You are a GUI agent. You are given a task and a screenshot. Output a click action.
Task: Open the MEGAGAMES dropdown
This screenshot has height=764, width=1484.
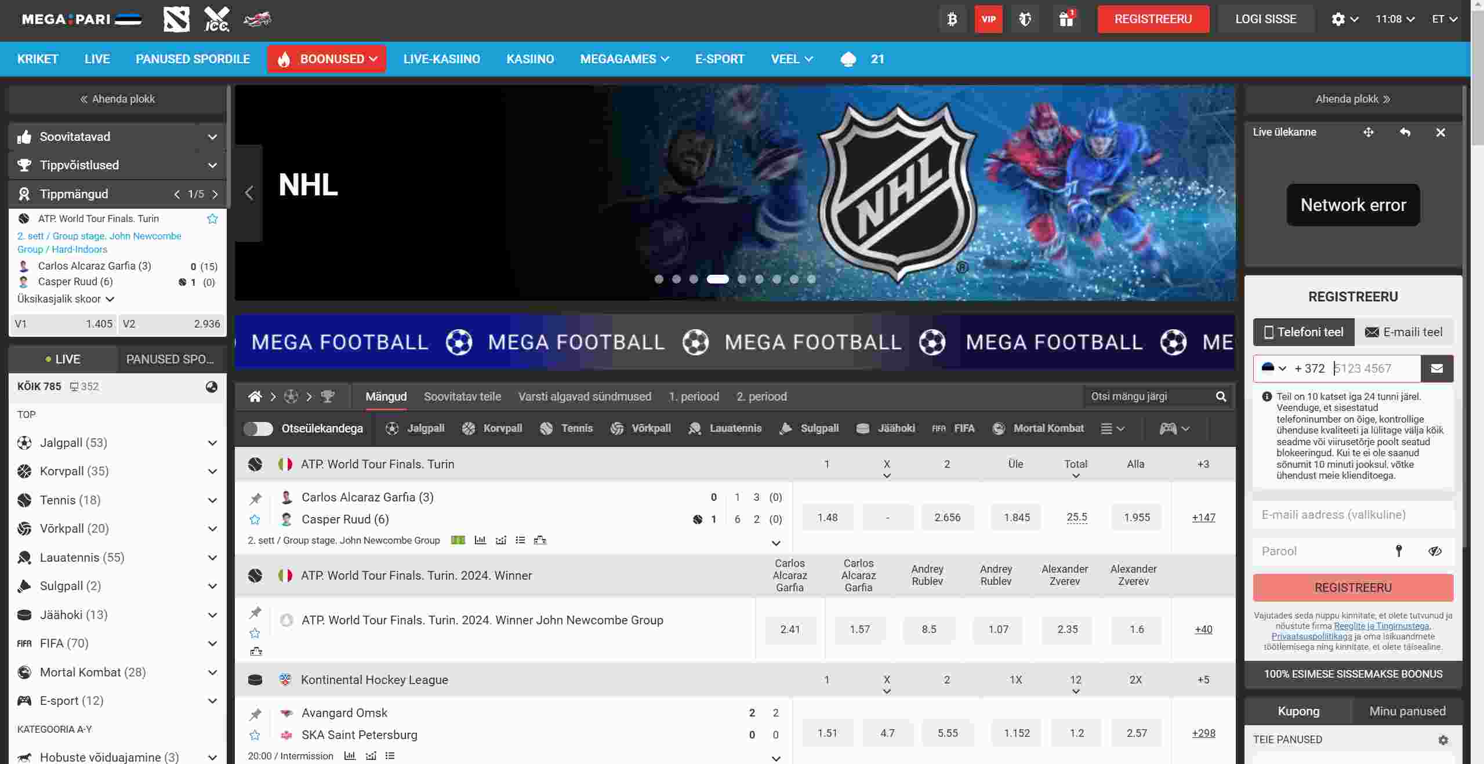coord(624,59)
